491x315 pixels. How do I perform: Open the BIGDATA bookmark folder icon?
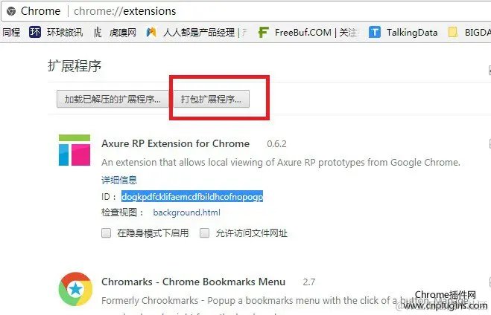click(x=453, y=32)
